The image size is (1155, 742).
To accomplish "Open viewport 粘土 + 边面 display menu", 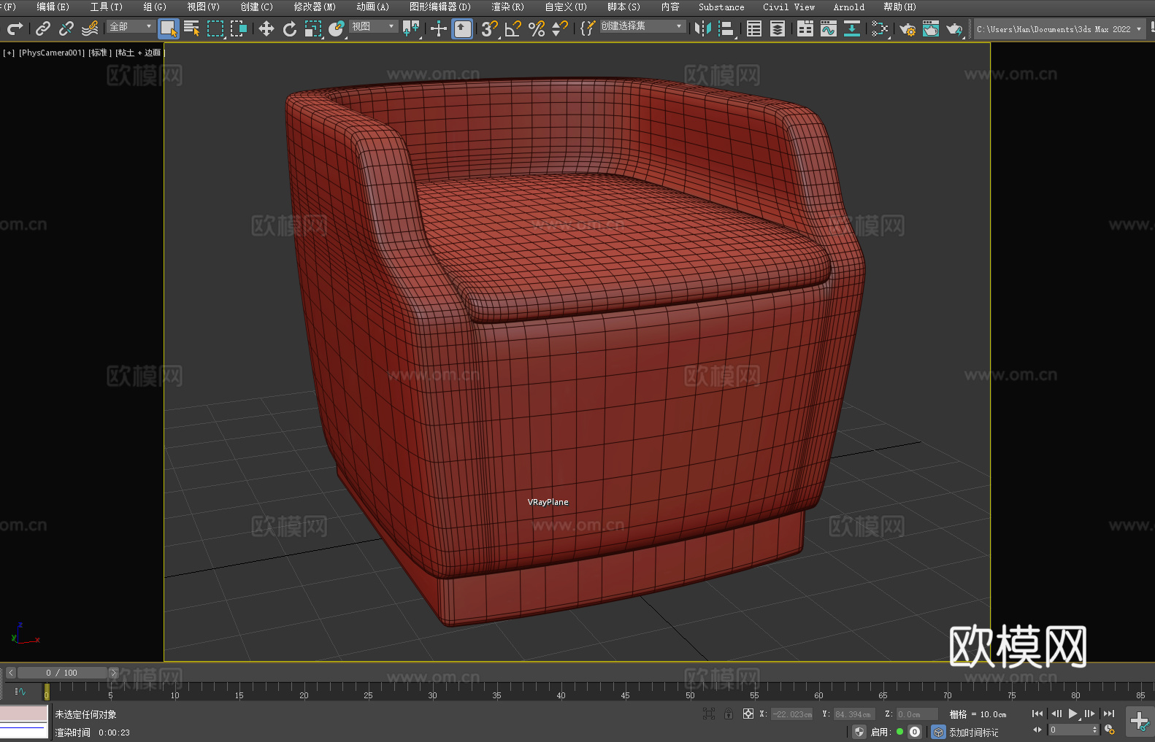I will (140, 53).
